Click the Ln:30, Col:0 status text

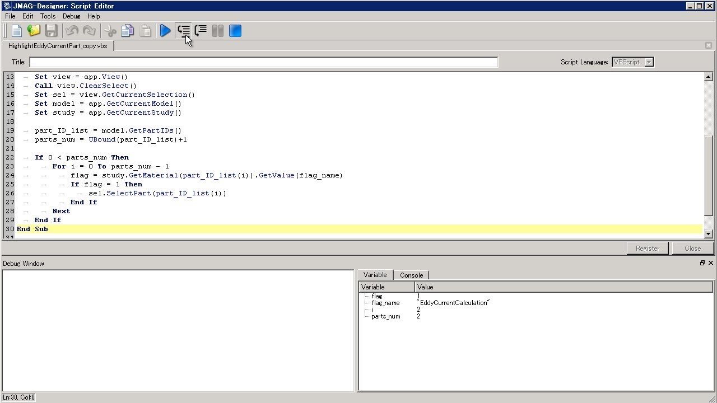(18, 397)
